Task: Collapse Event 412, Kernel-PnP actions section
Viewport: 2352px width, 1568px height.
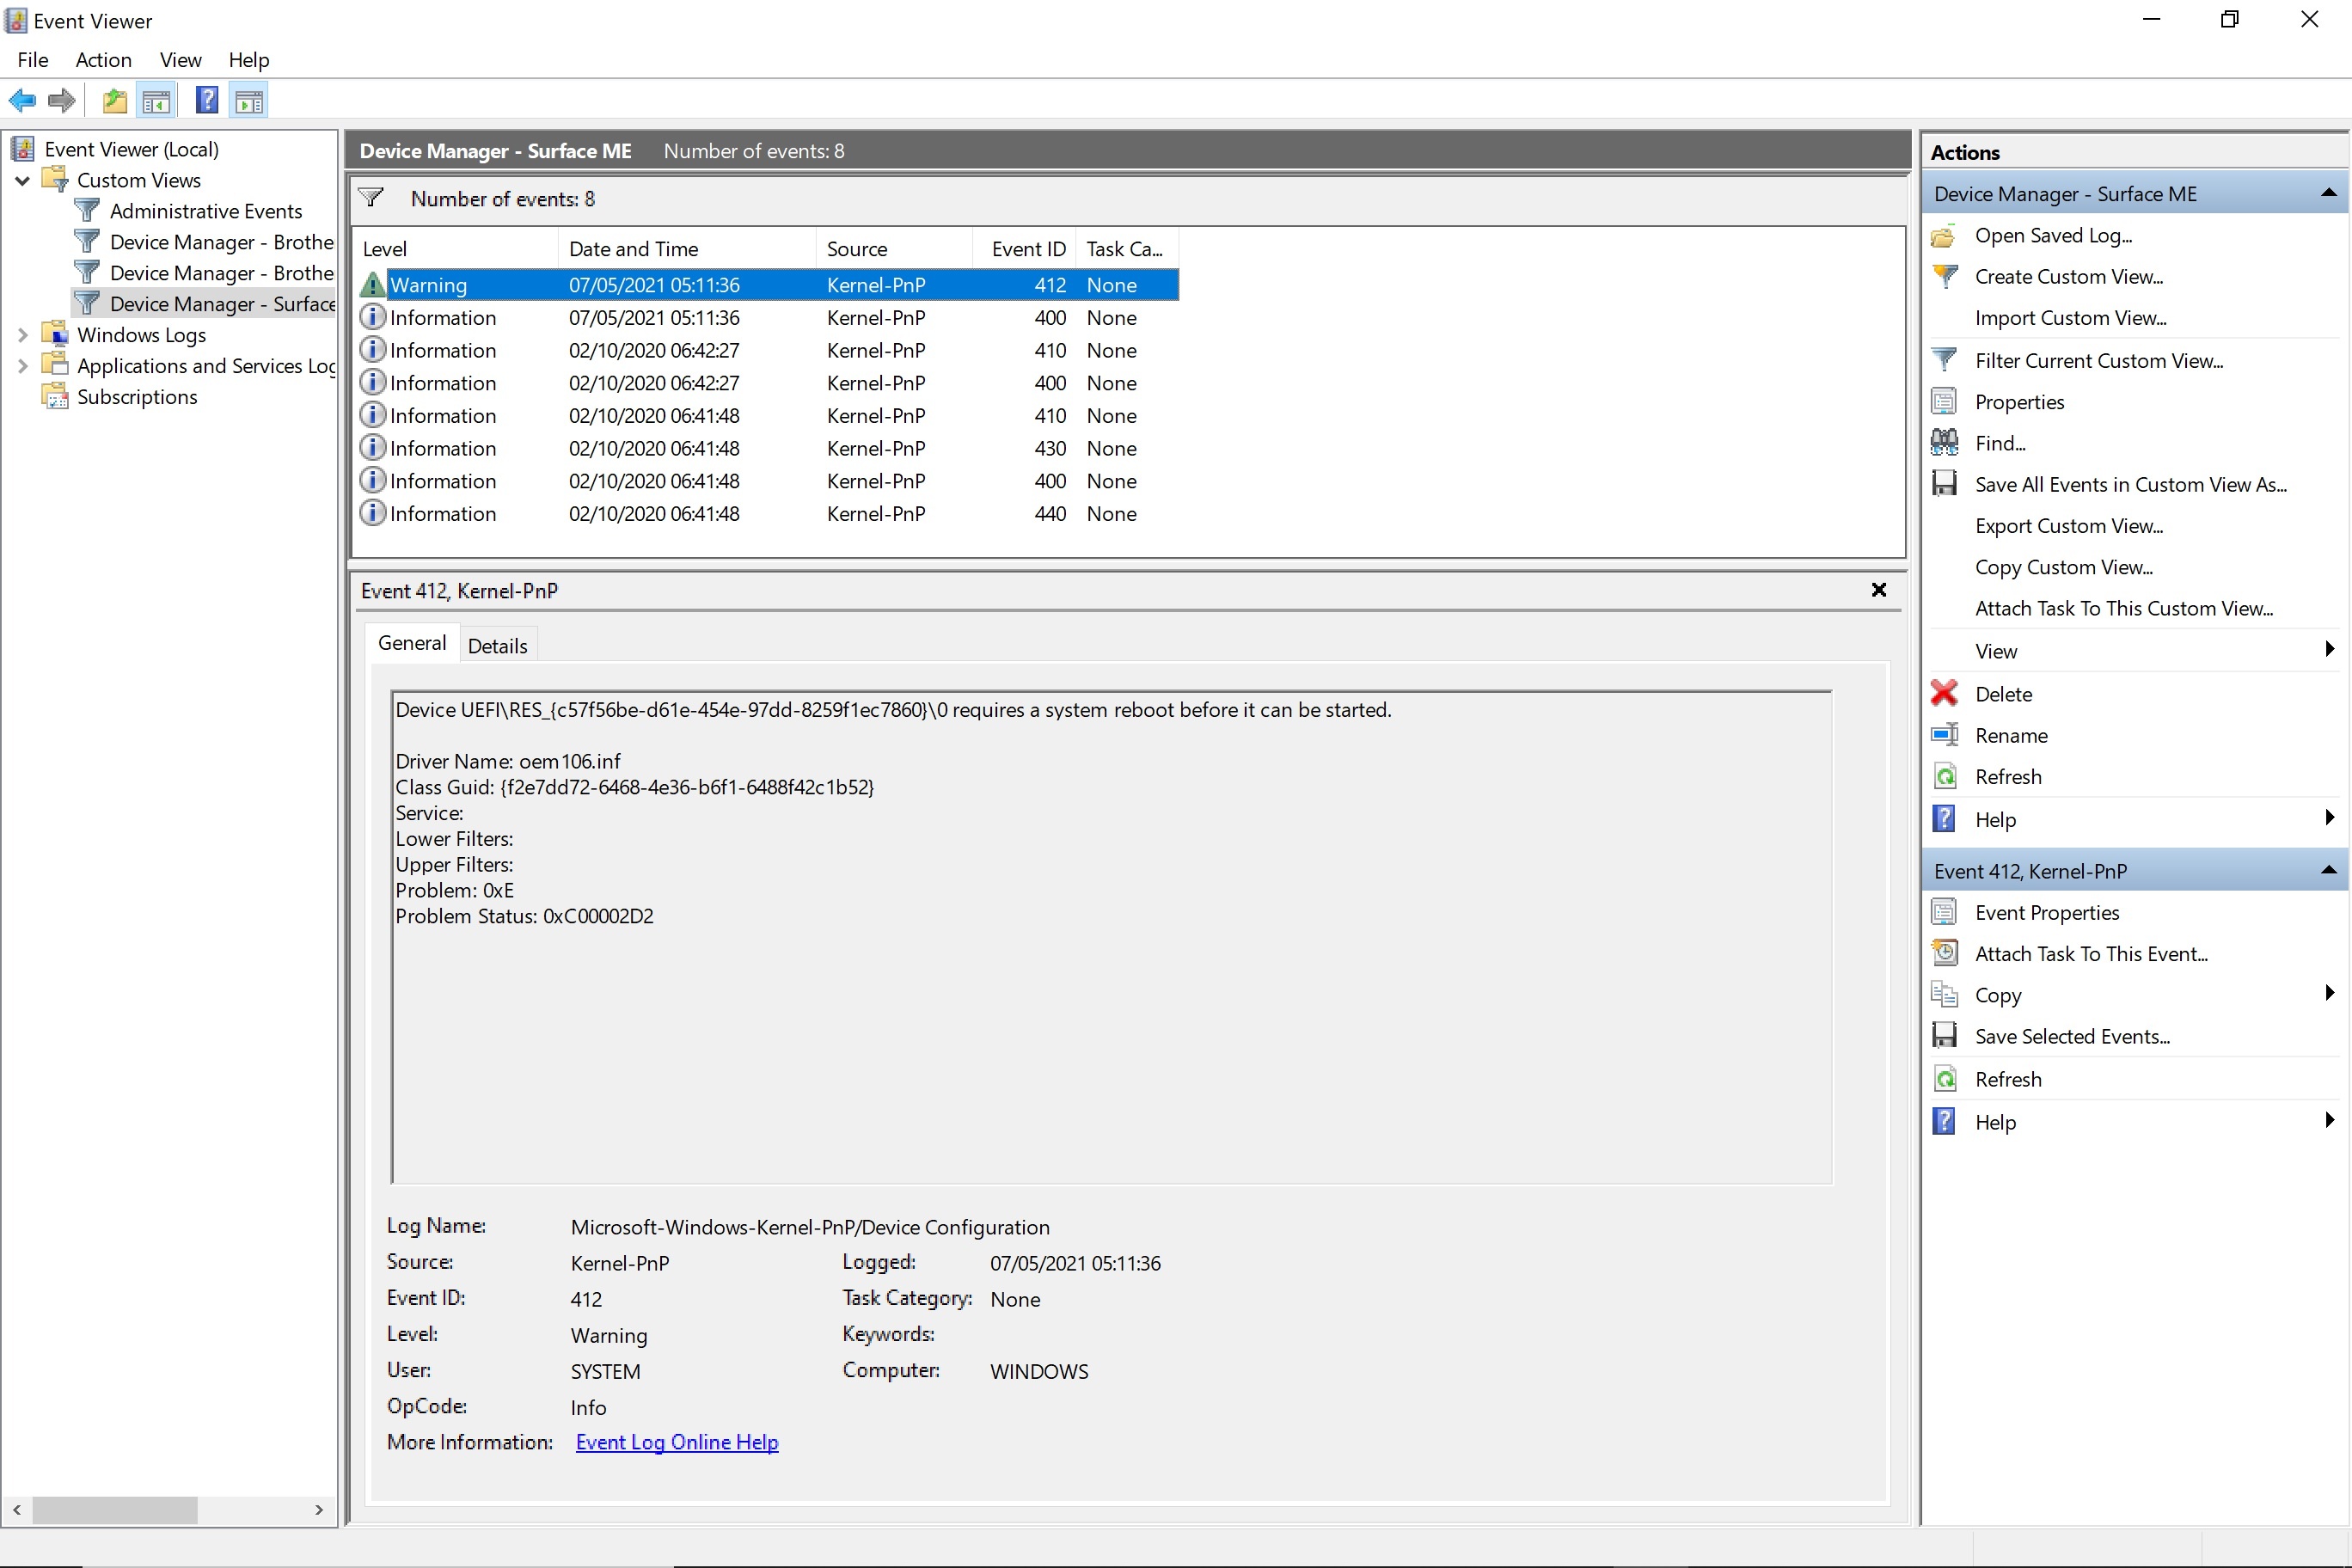Action: point(2329,870)
